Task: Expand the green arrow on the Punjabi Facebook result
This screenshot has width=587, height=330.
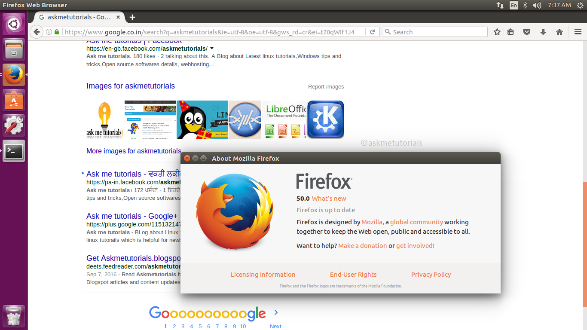Action: (83, 173)
